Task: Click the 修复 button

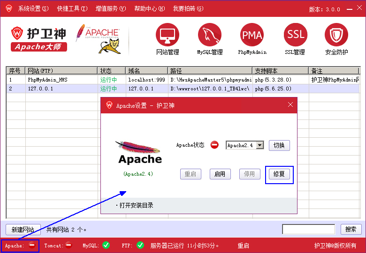Action: tap(279, 174)
